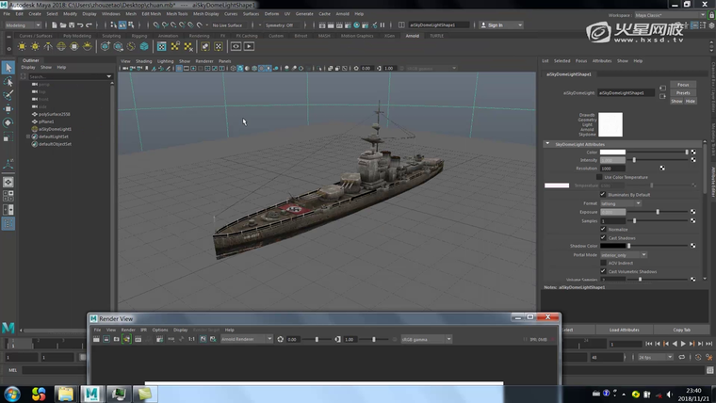Activate the Rotate tool in toolbox
This screenshot has width=716, height=403.
(x=8, y=122)
